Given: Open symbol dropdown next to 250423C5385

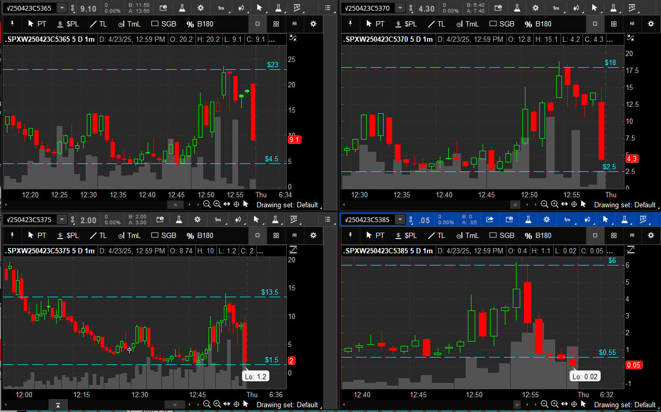Looking at the screenshot, I should point(400,219).
